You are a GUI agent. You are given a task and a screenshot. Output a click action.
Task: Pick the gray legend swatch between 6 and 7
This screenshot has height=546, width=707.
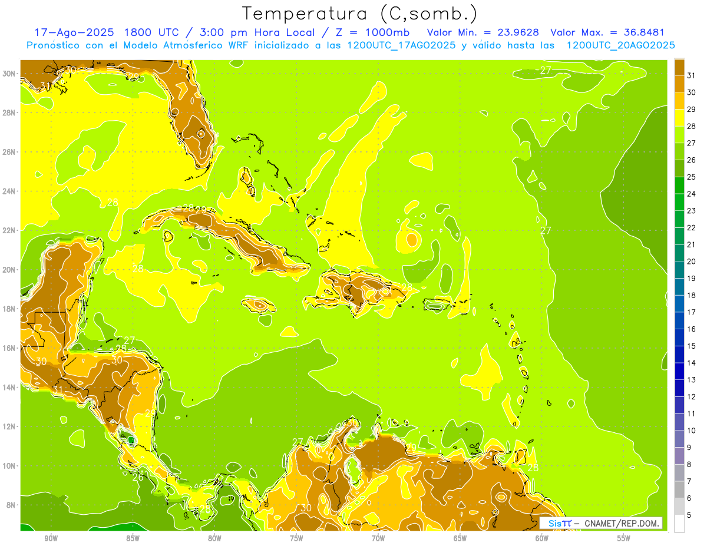(679, 489)
